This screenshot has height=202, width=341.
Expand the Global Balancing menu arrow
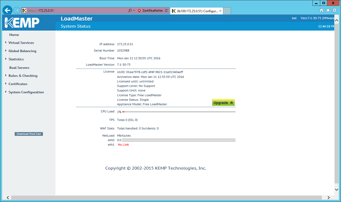(6, 50)
